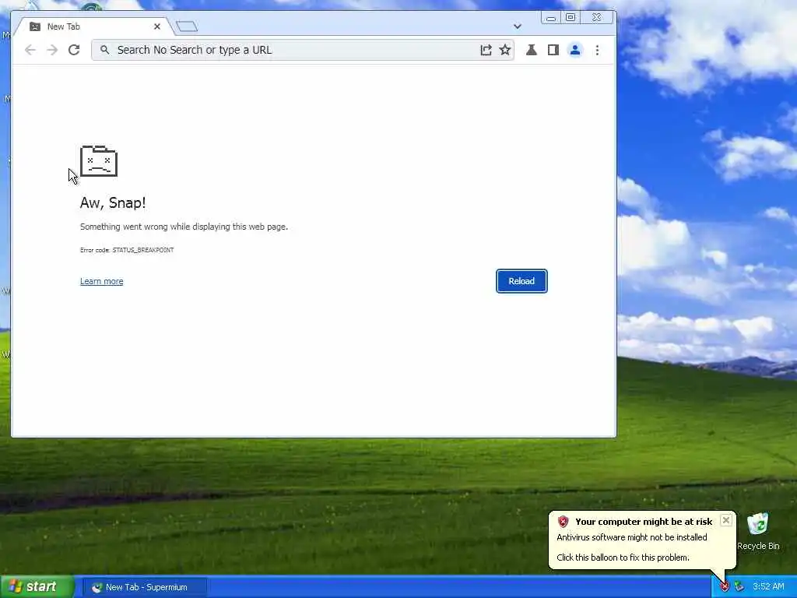Click the 'Your computer might be at risk' balloon
This screenshot has width=797, height=598.
click(x=642, y=540)
